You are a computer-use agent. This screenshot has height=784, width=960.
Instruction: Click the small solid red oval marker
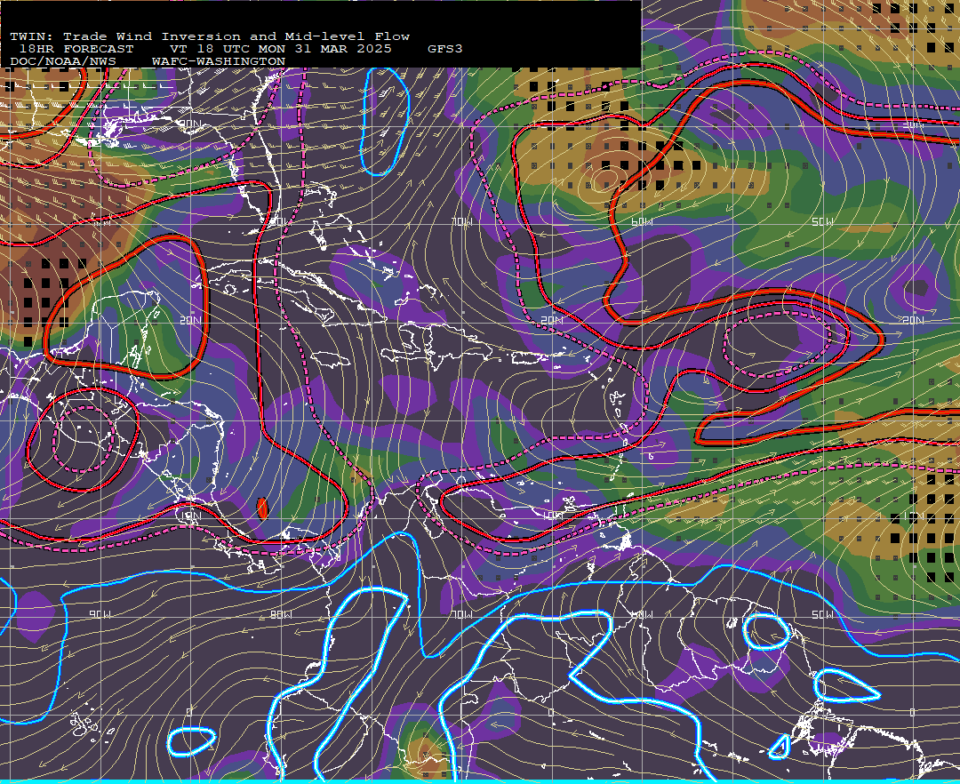click(262, 508)
